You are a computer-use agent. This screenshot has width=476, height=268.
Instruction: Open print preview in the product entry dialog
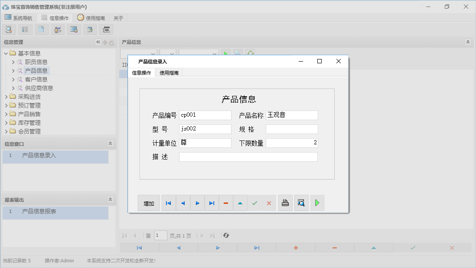tap(301, 203)
